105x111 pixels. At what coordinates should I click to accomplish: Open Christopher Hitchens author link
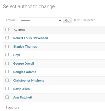coord(29,81)
